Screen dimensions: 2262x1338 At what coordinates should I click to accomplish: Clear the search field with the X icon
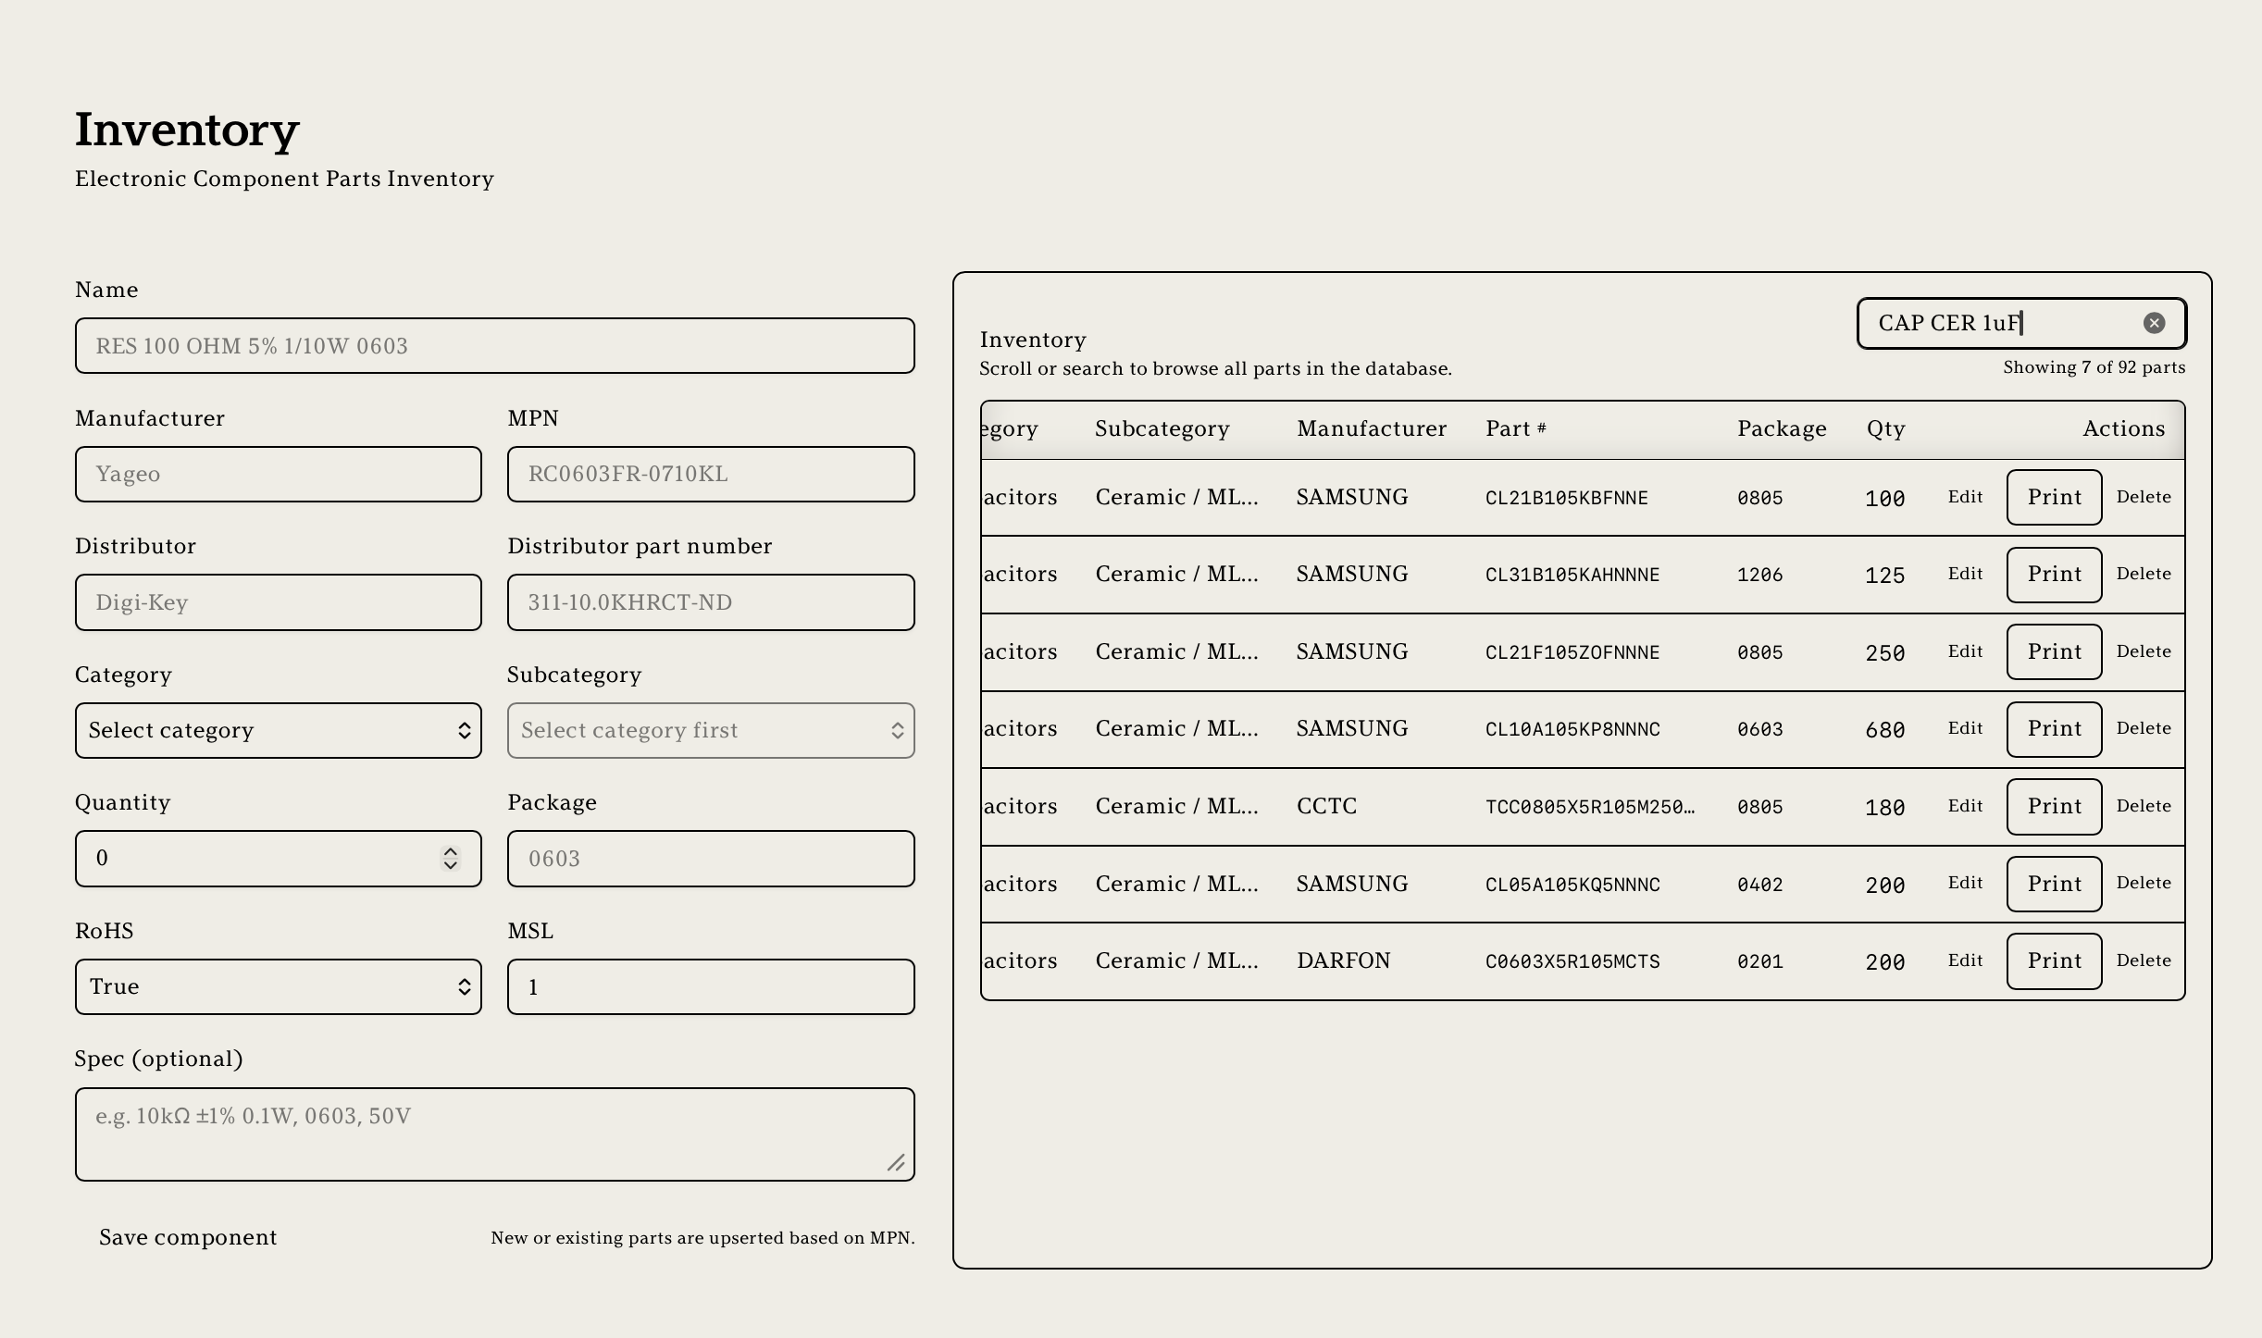2154,323
